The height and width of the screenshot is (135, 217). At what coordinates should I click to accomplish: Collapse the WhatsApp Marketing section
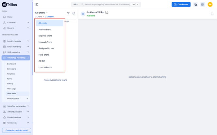pyautogui.click(x=16, y=58)
